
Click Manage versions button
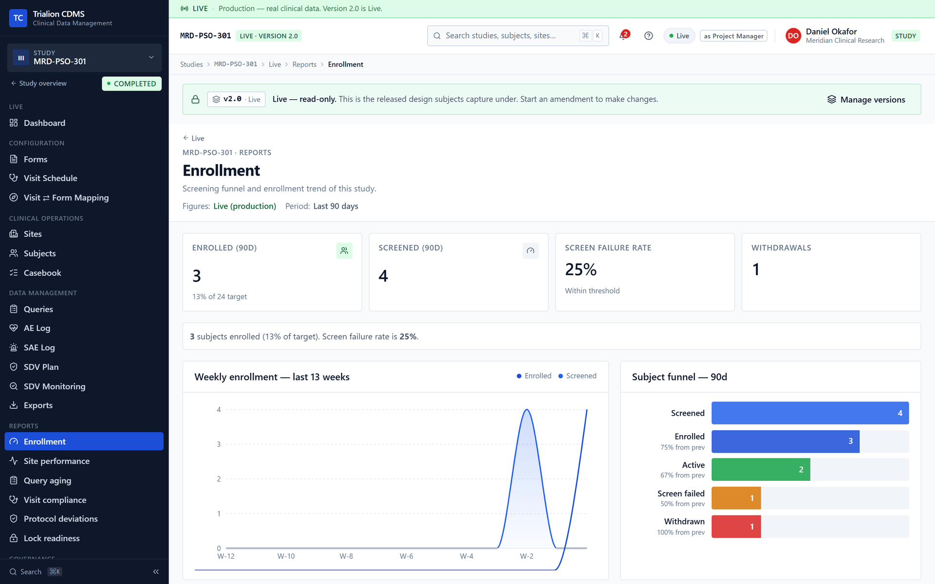(x=866, y=99)
